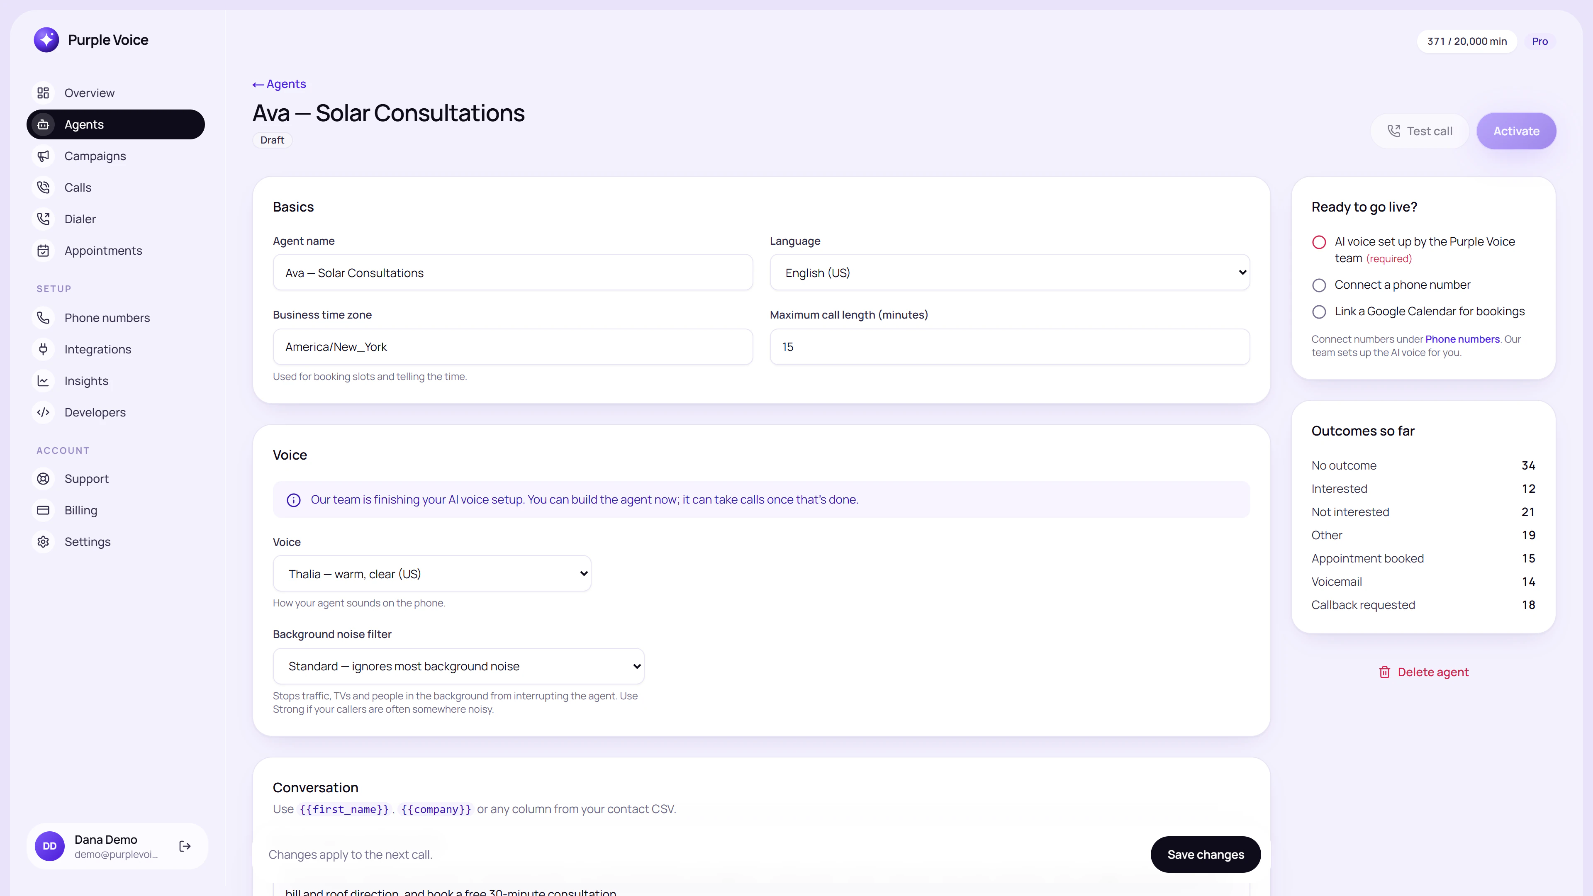1593x896 pixels.
Task: Click the Pro plan badge
Action: 1539,41
